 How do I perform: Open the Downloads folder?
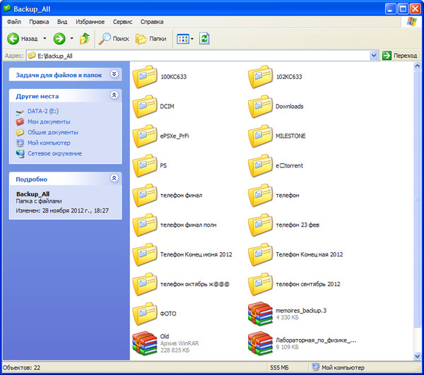(x=261, y=107)
